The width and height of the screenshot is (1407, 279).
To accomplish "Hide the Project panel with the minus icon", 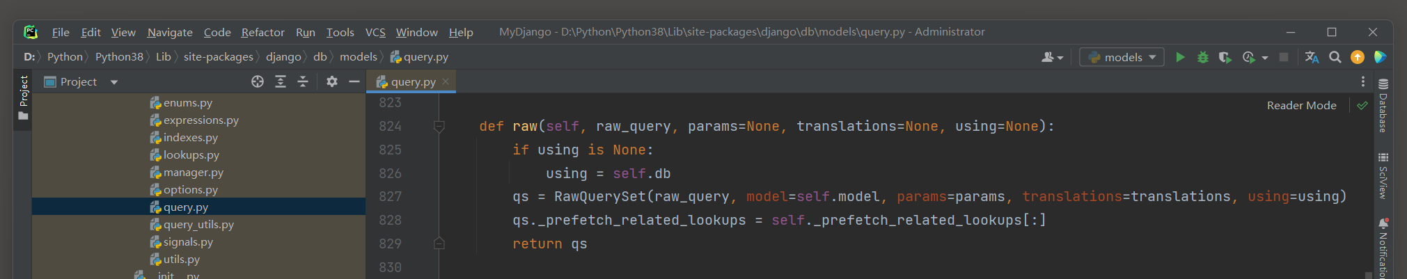I will pyautogui.click(x=354, y=81).
